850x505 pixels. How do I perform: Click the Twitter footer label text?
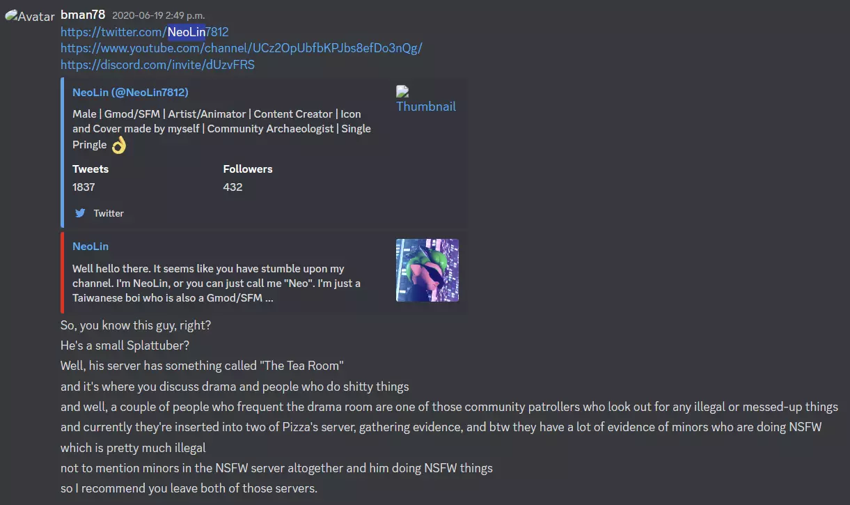pos(109,213)
